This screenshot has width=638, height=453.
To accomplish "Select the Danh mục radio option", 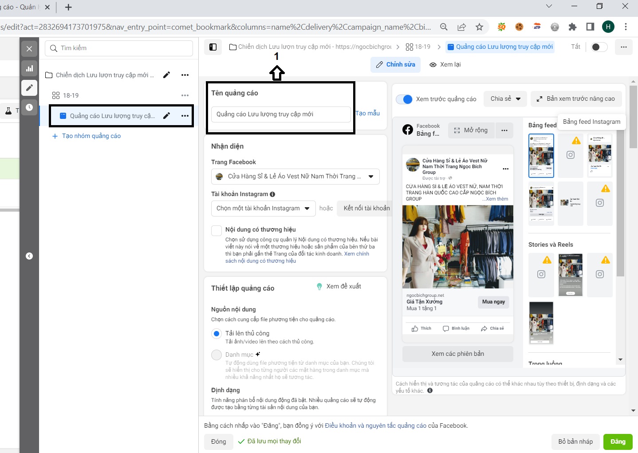I will click(217, 355).
